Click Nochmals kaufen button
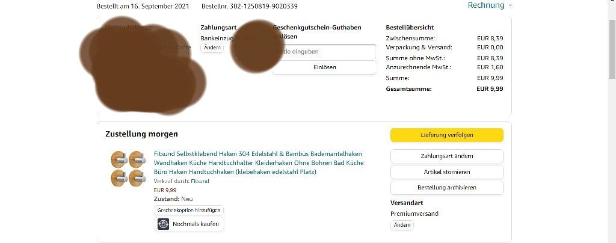The height and width of the screenshot is (243, 616). (188, 224)
